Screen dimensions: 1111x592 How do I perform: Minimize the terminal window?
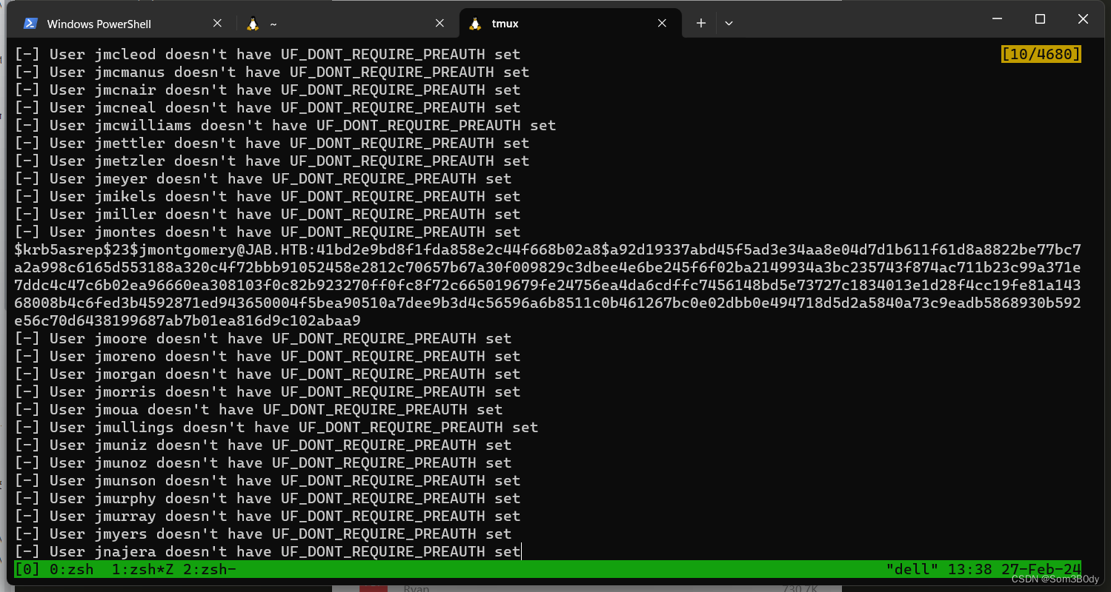pyautogui.click(x=998, y=19)
